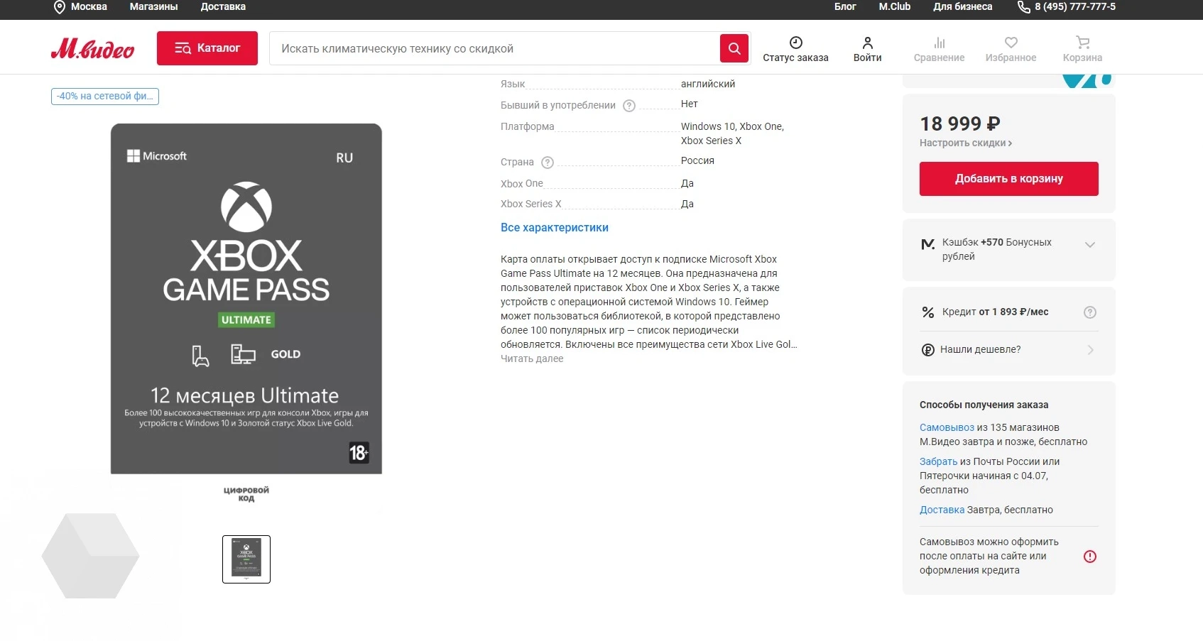The height and width of the screenshot is (641, 1203).
Task: Open the M.Club section
Action: point(894,6)
